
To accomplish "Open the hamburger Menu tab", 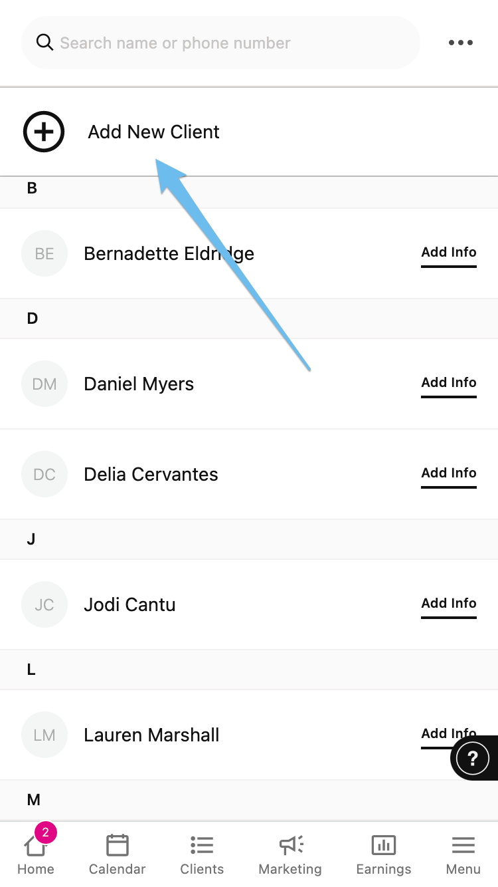I will [463, 854].
